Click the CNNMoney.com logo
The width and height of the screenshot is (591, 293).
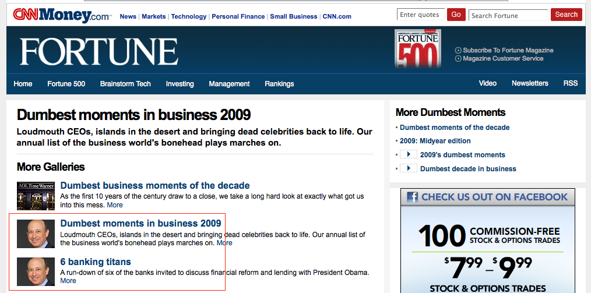point(62,16)
